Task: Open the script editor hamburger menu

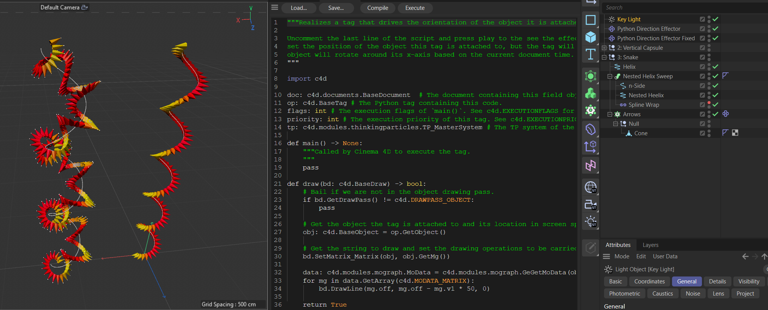Action: click(x=275, y=8)
